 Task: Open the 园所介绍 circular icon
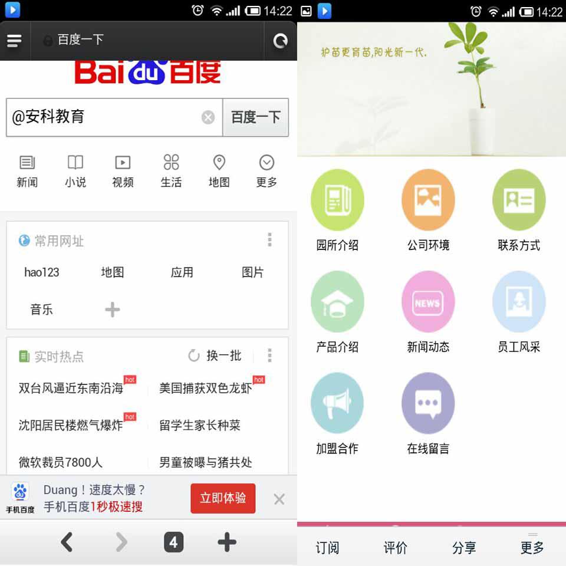coord(337,199)
